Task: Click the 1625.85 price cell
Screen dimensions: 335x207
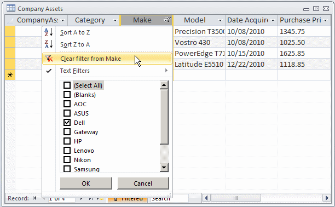Action: tap(304, 53)
